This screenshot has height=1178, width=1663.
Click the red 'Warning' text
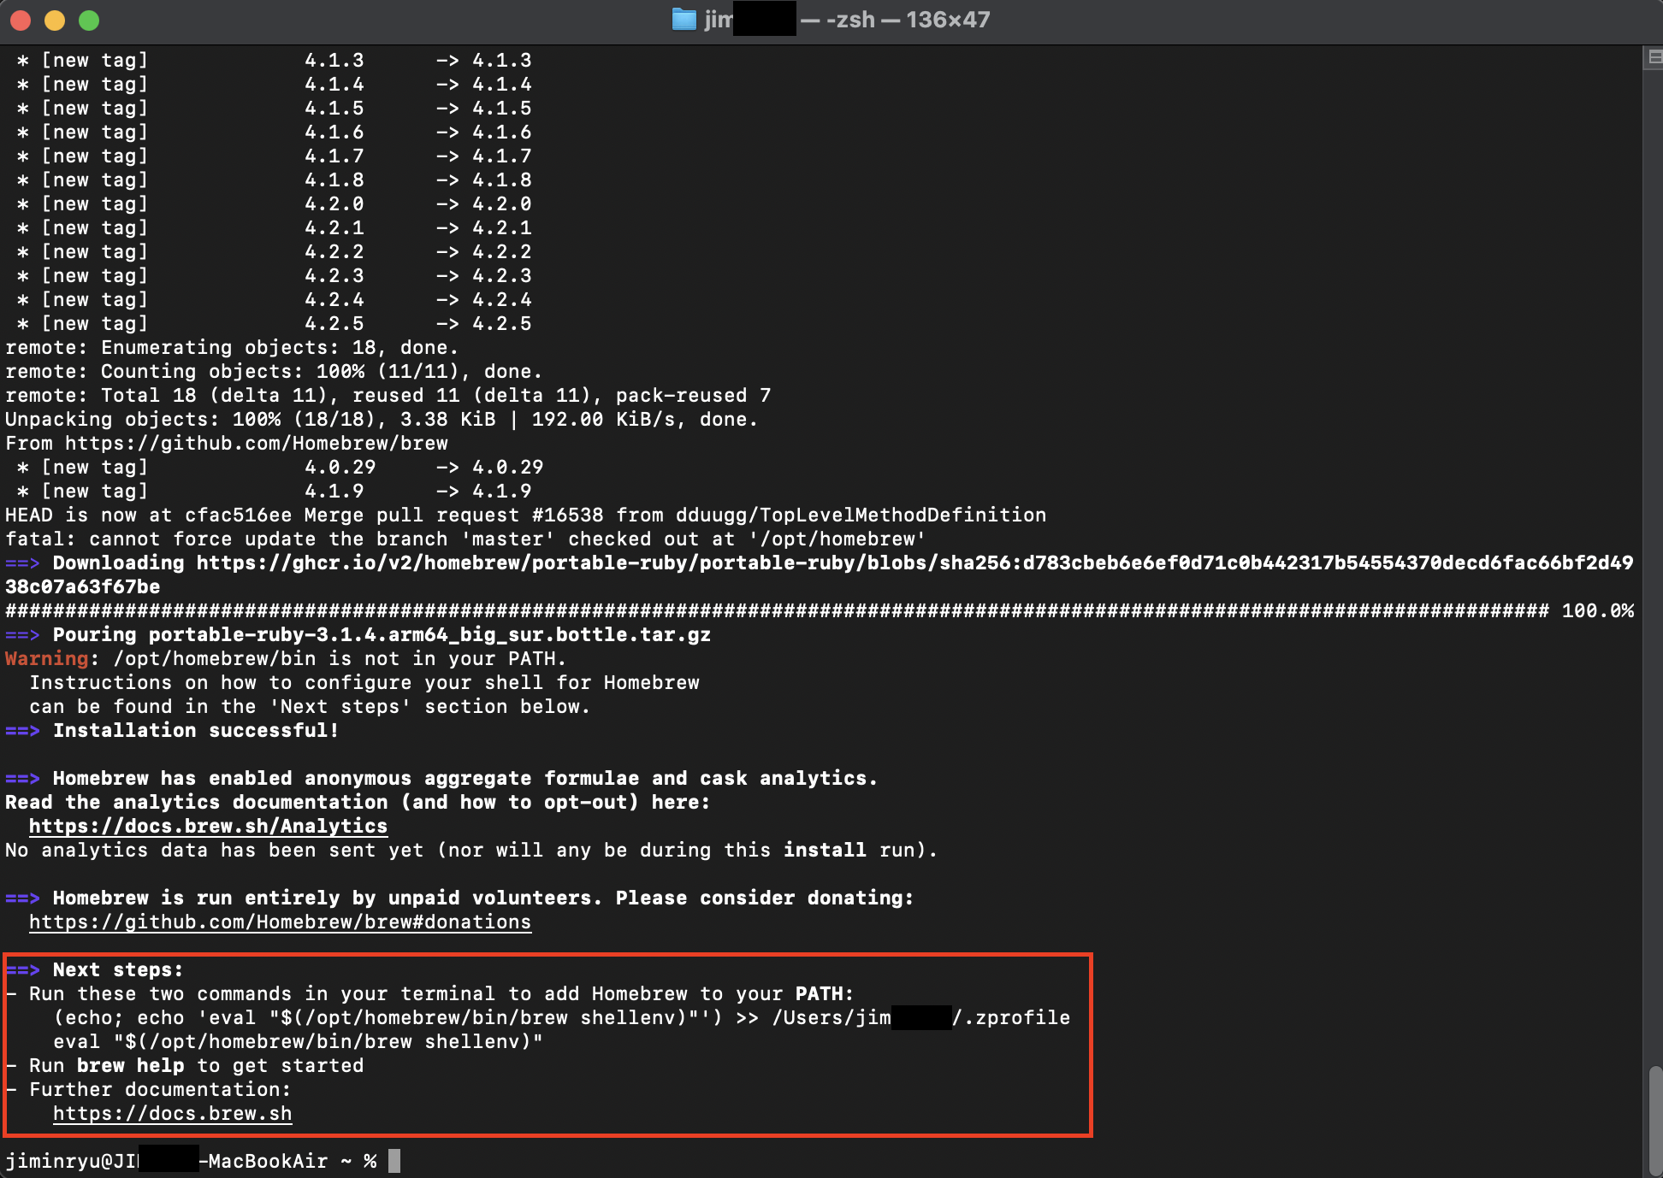[46, 658]
